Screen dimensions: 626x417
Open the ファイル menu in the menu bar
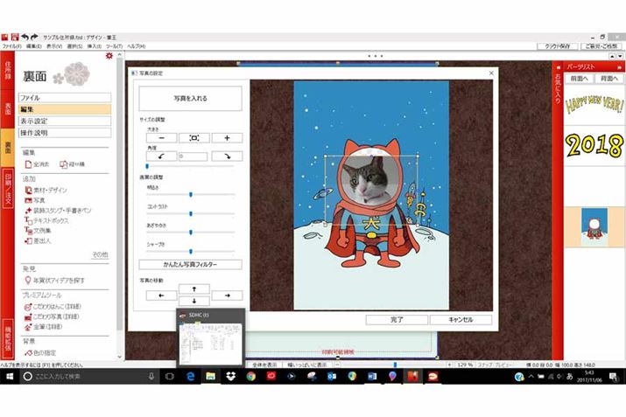coord(11,46)
